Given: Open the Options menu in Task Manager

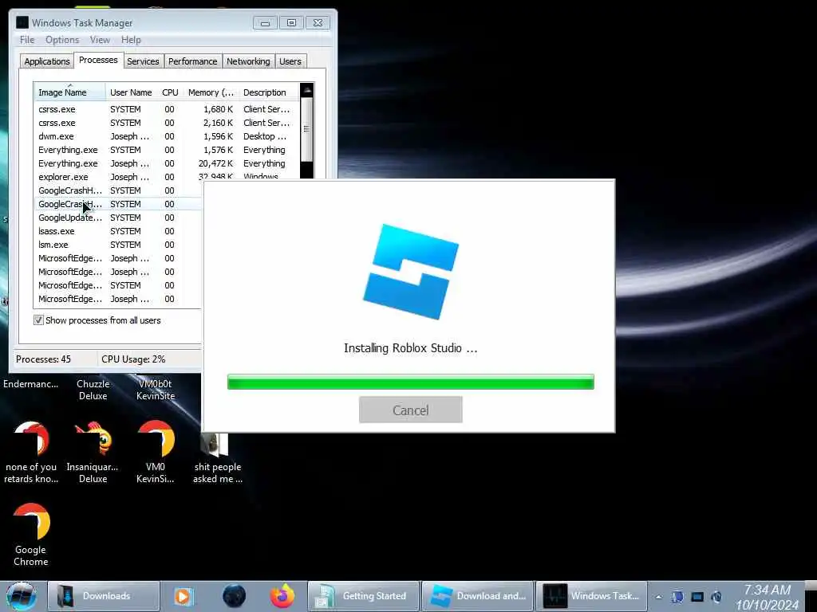Looking at the screenshot, I should tap(62, 40).
